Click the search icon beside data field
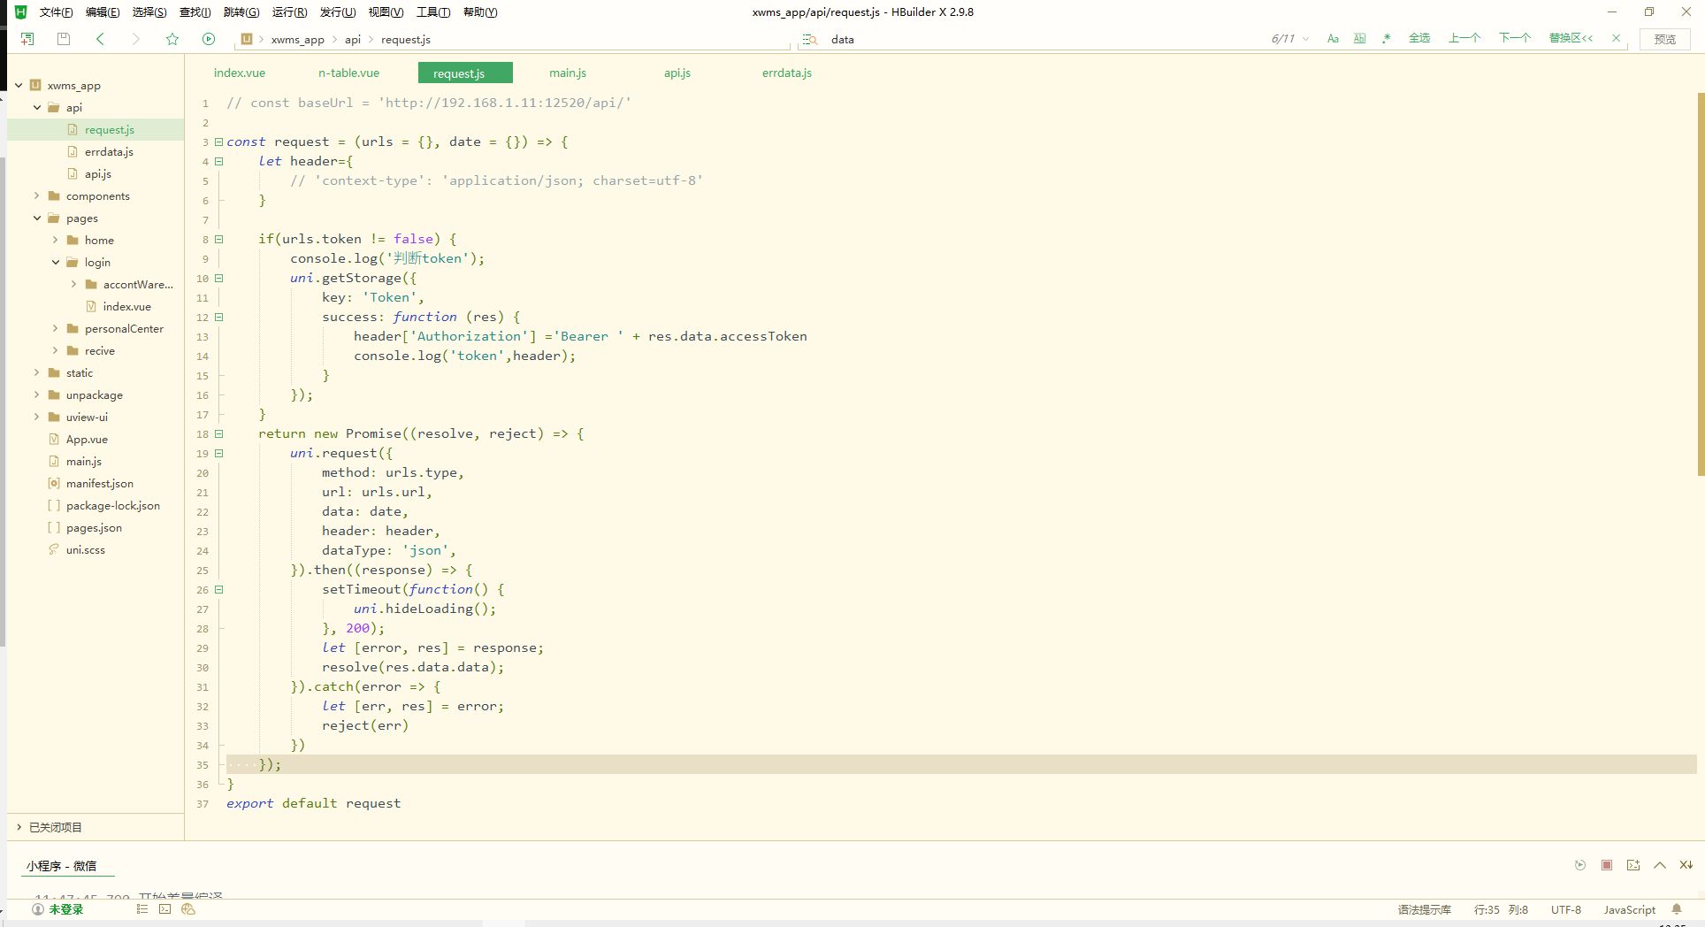 click(x=809, y=39)
